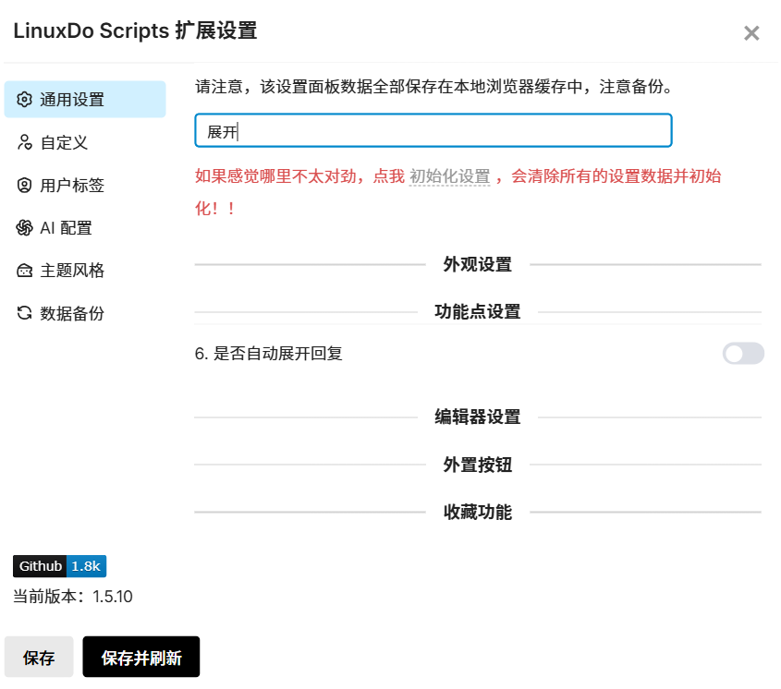Screen dimensions: 781x689
Task: Enable the 是否自动展开回复 switch
Action: pos(743,354)
